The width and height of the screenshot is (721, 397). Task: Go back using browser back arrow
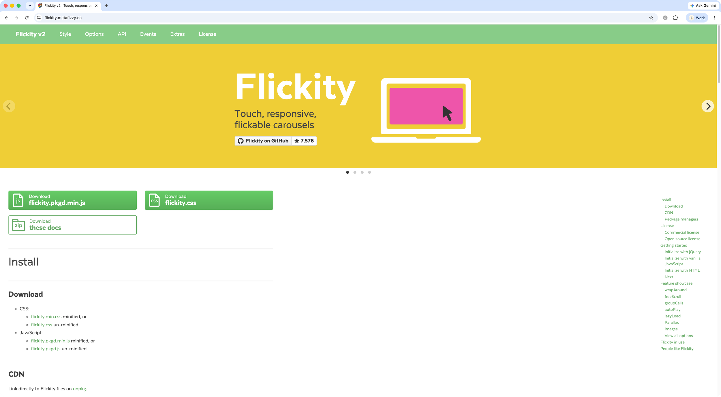pyautogui.click(x=6, y=18)
